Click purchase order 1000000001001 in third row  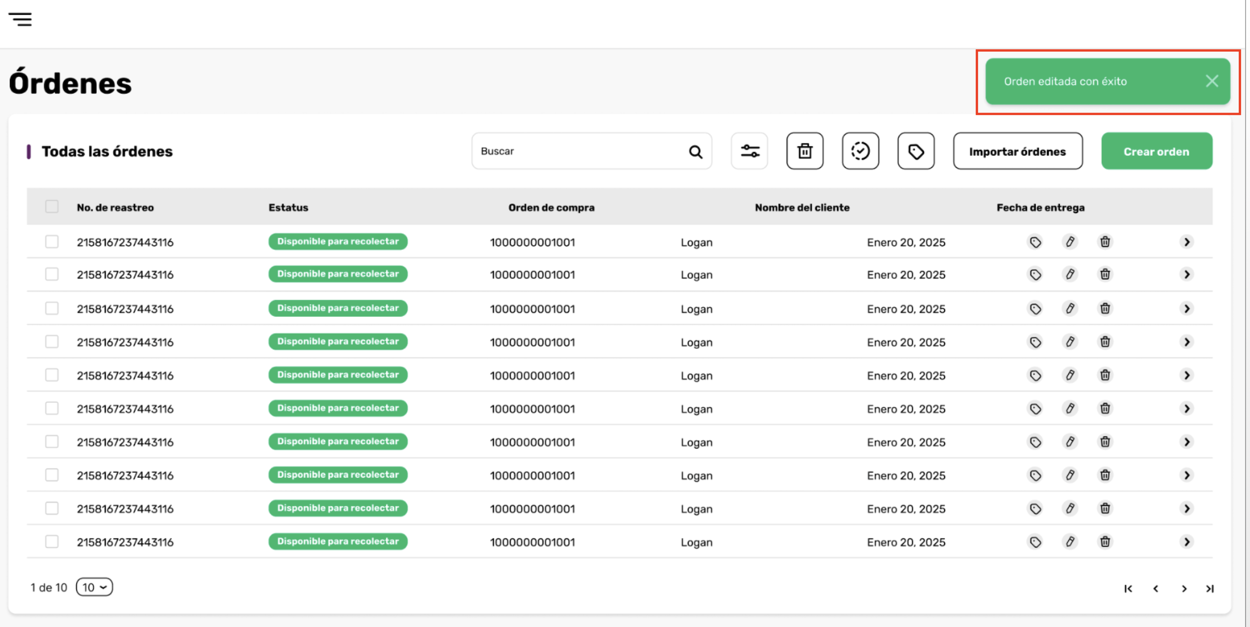(x=532, y=309)
